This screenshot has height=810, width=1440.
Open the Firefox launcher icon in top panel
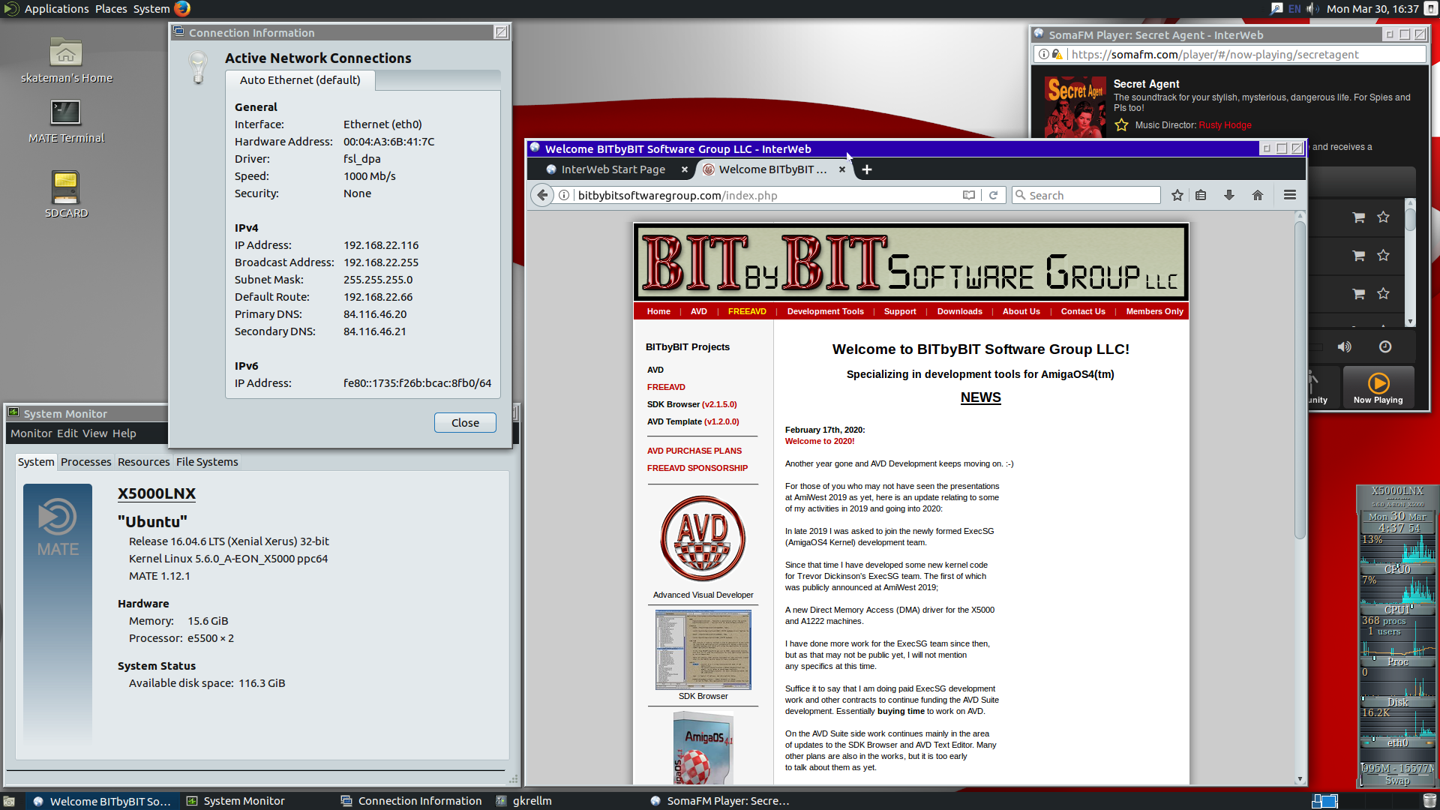click(182, 9)
